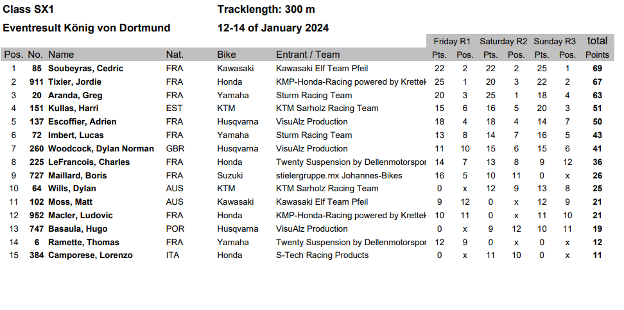Click the "Entrant / Team" column header

tap(308, 55)
